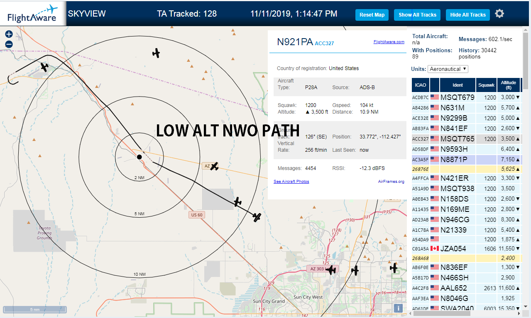
Task: Select the 268A68 ICAO row
Action: pyautogui.click(x=466, y=258)
